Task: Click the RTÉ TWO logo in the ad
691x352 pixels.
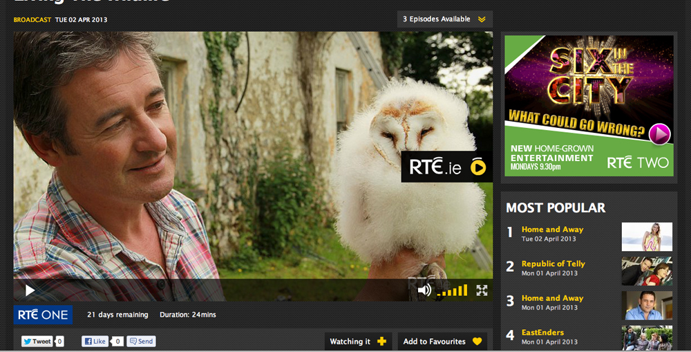Action: 638,163
